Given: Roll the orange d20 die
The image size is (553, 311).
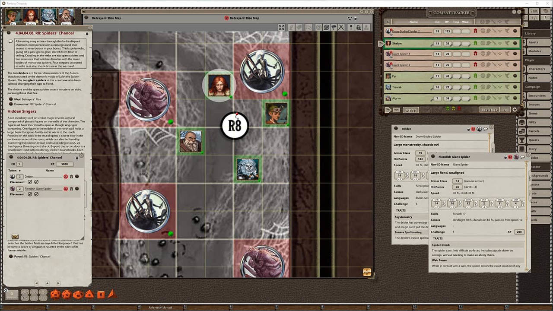Looking at the screenshot, I should tap(55, 295).
